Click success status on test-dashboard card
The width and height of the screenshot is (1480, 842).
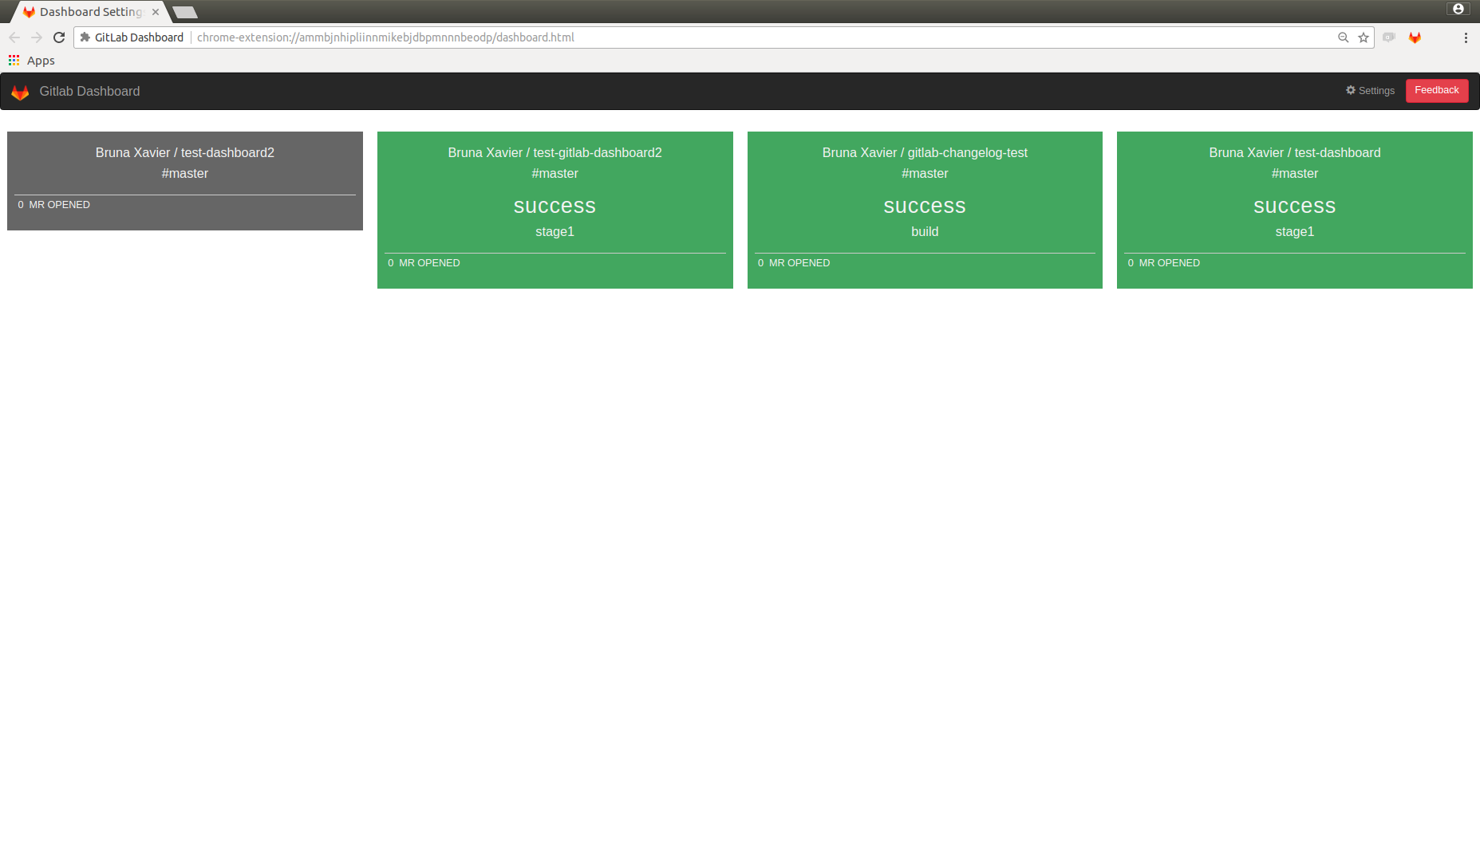pyautogui.click(x=1294, y=207)
